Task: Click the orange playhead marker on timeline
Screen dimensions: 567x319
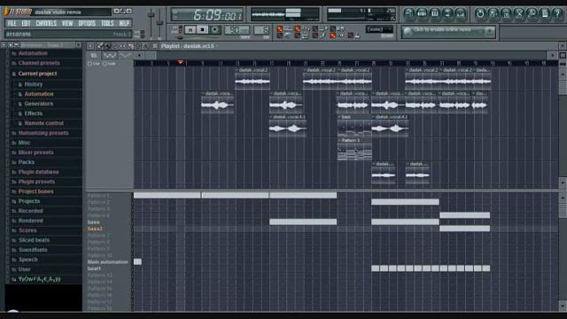Action: (x=181, y=62)
